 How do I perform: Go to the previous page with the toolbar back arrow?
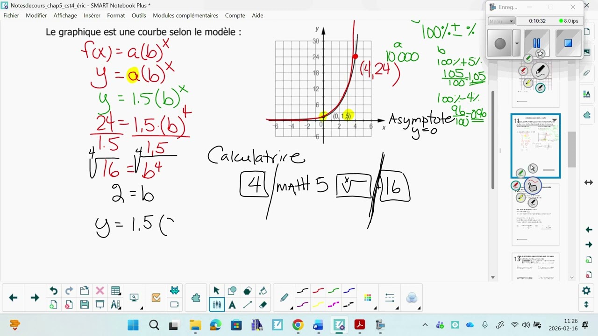tap(13, 298)
